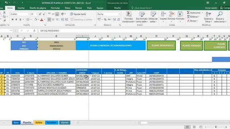Decrease indent

[x=63, y=19]
